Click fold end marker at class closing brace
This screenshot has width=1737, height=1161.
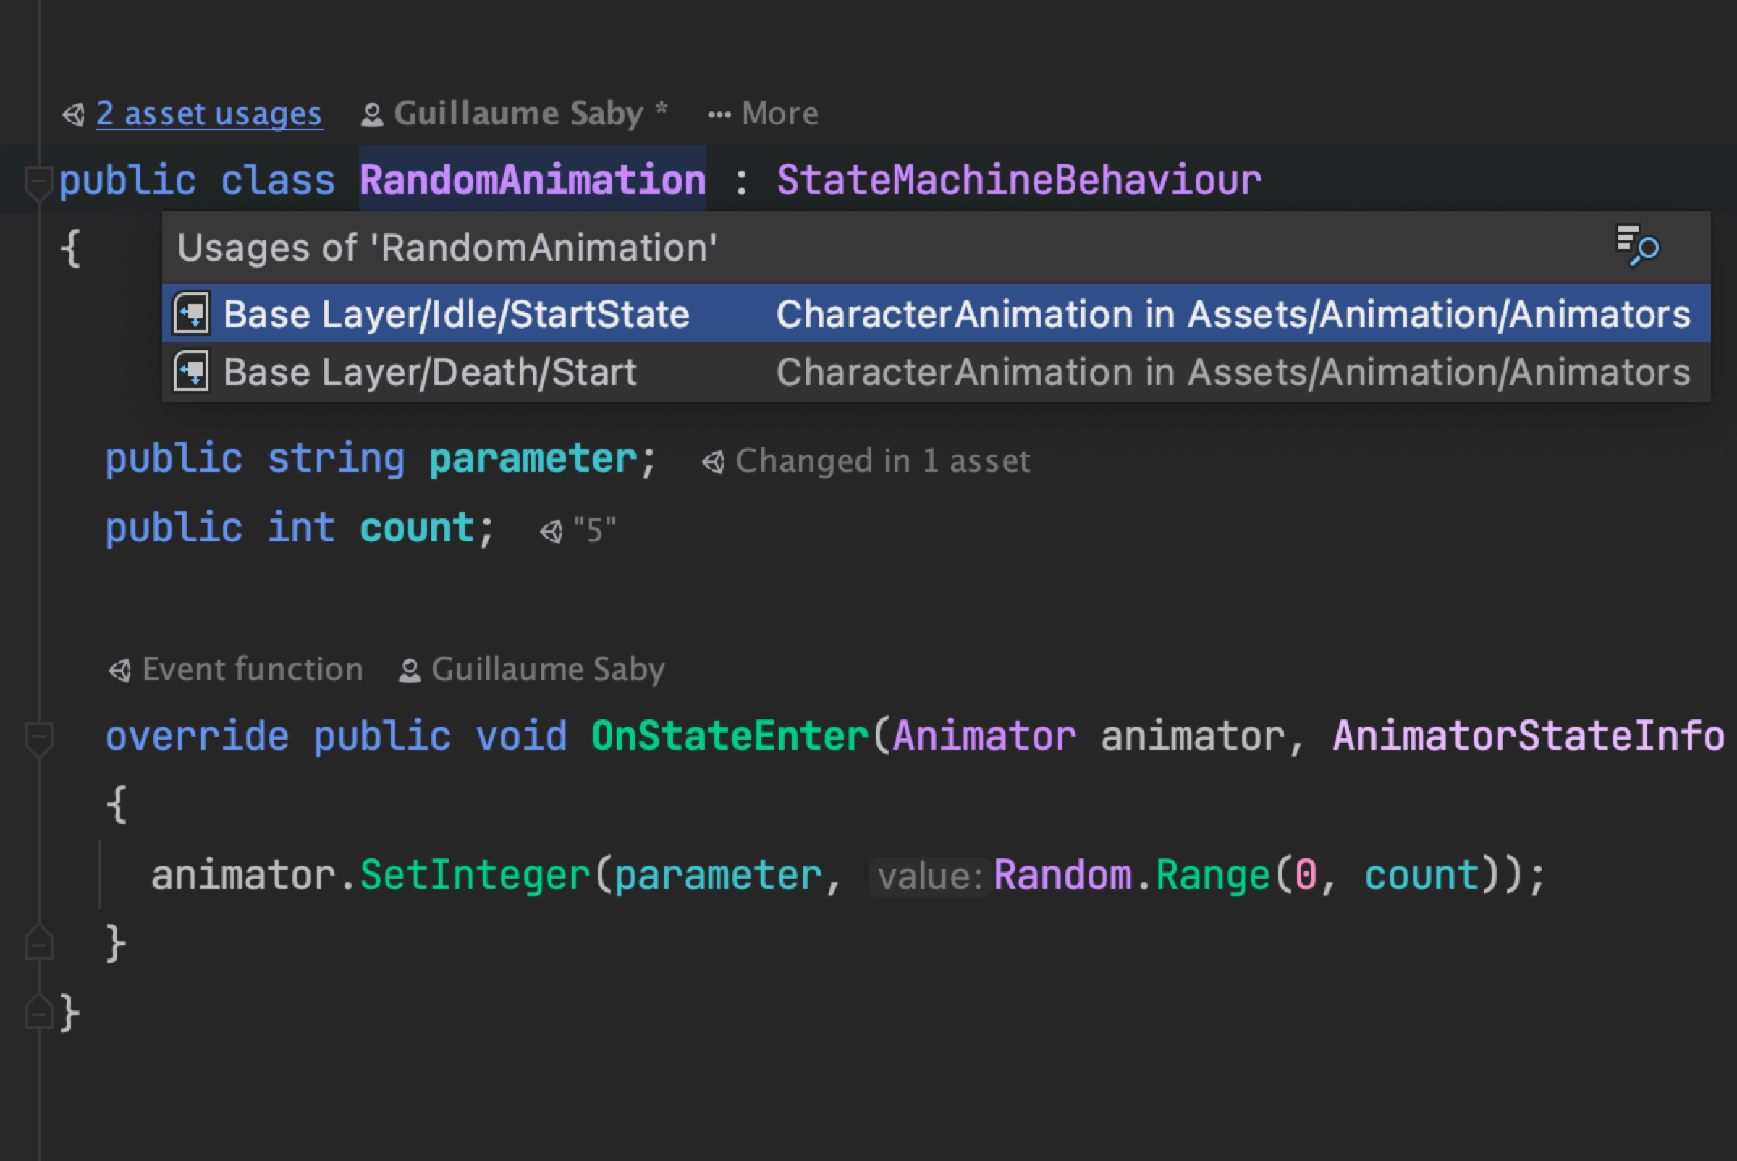38,1011
